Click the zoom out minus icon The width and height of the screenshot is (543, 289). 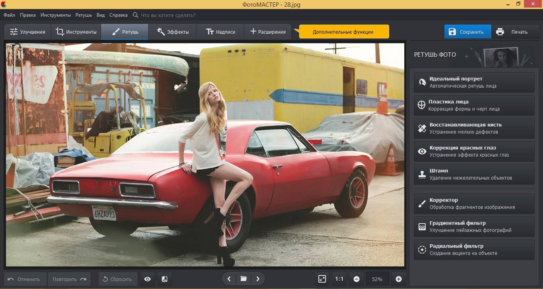357,279
